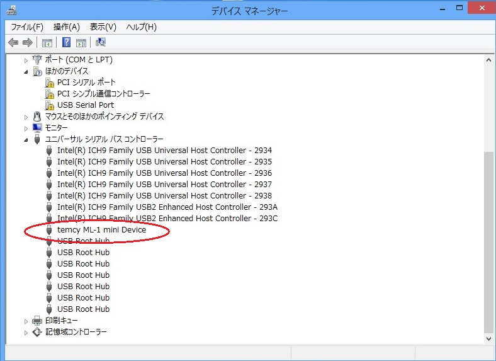The image size is (496, 361).
Task: Click the 記憶域コントローラー icon
Action: (x=37, y=332)
